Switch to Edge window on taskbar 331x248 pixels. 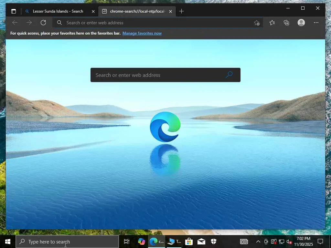(156, 242)
